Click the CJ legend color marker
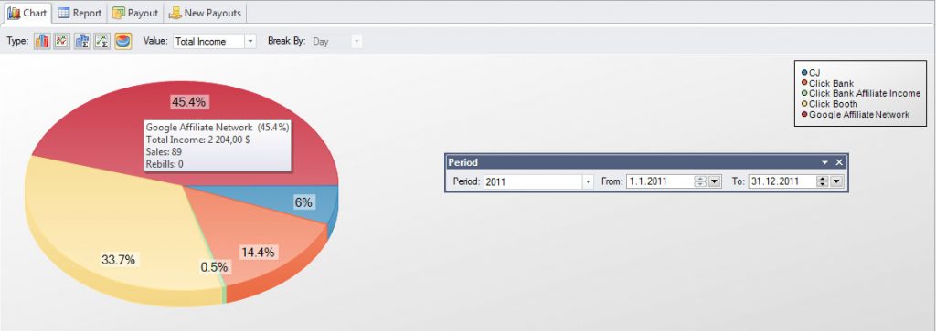Viewport: 936px width, 331px height. click(x=804, y=73)
